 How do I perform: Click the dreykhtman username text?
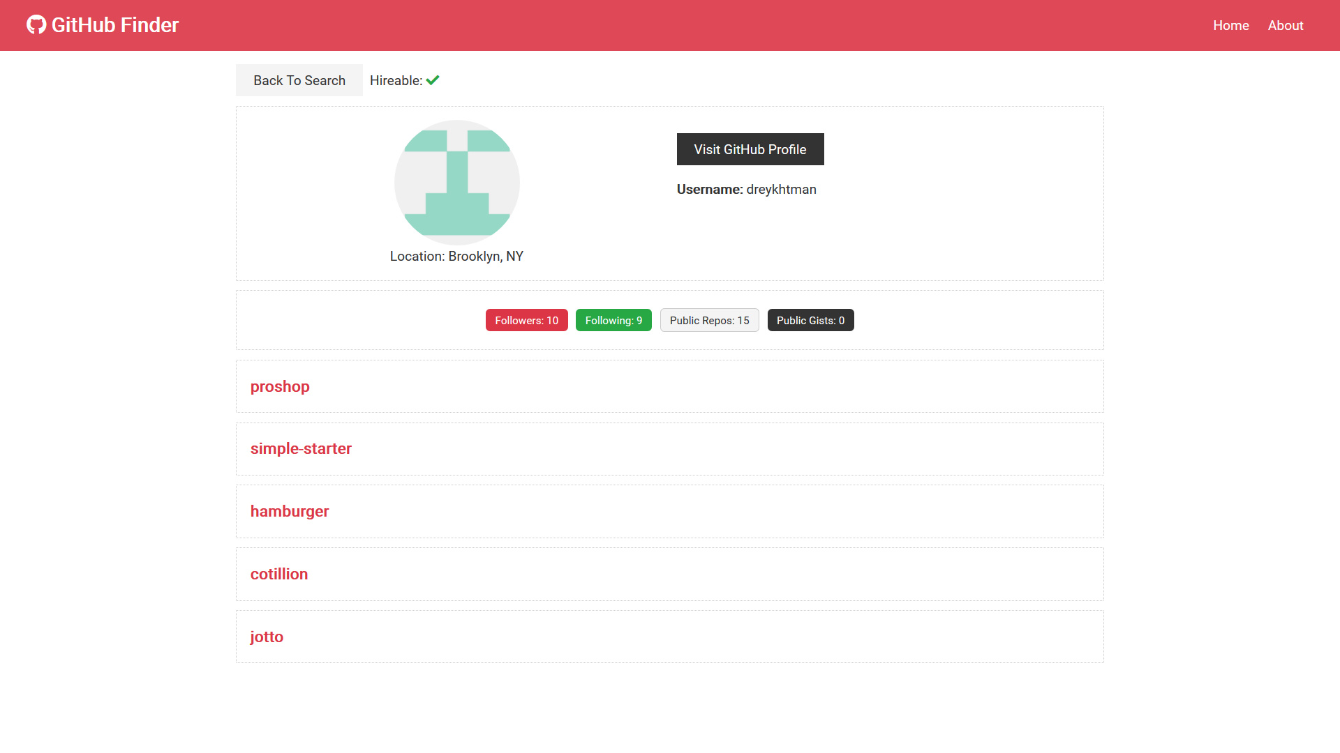780,190
